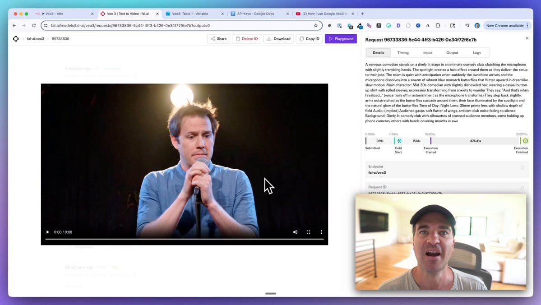Click the fal-ai/veo3 breadcrumb link

click(36, 39)
